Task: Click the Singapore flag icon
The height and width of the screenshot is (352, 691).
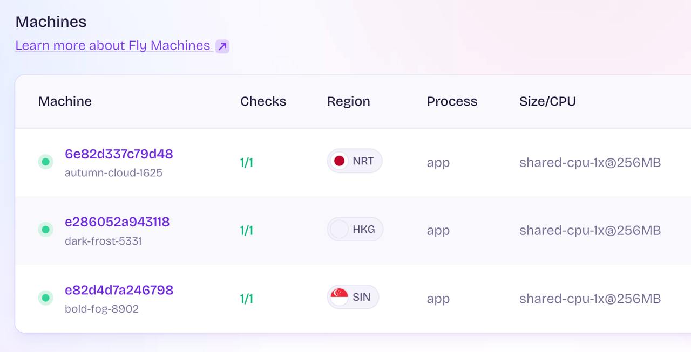Action: click(x=339, y=296)
